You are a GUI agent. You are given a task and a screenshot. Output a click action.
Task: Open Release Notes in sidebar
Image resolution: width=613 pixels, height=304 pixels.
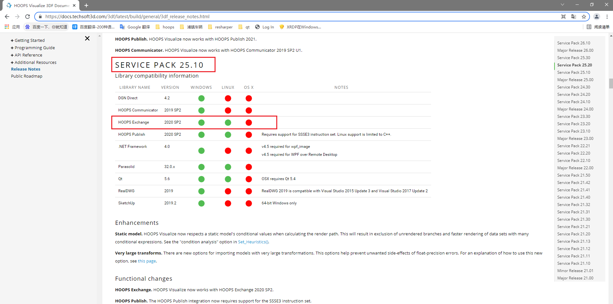(x=26, y=69)
